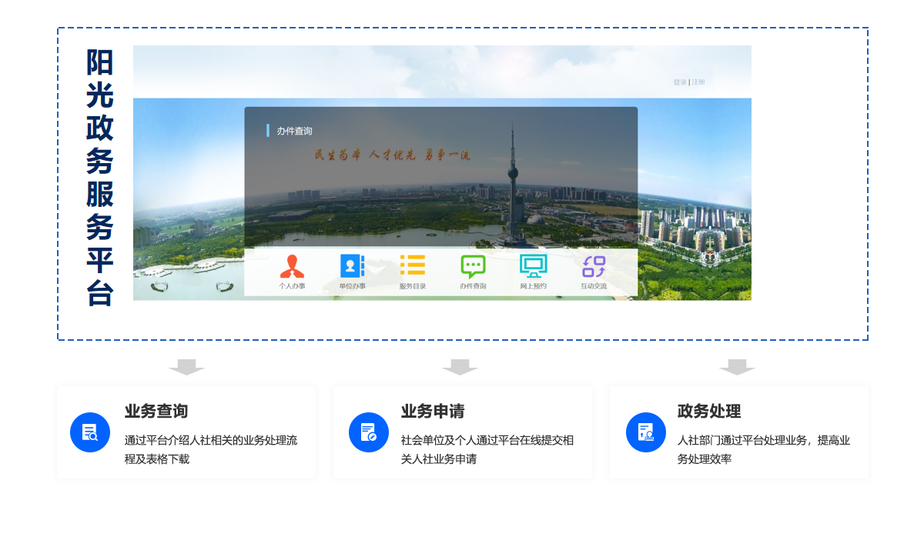This screenshot has width=924, height=537.
Task: Click the gray down arrow above 业务查询 card
Action: pyautogui.click(x=187, y=367)
